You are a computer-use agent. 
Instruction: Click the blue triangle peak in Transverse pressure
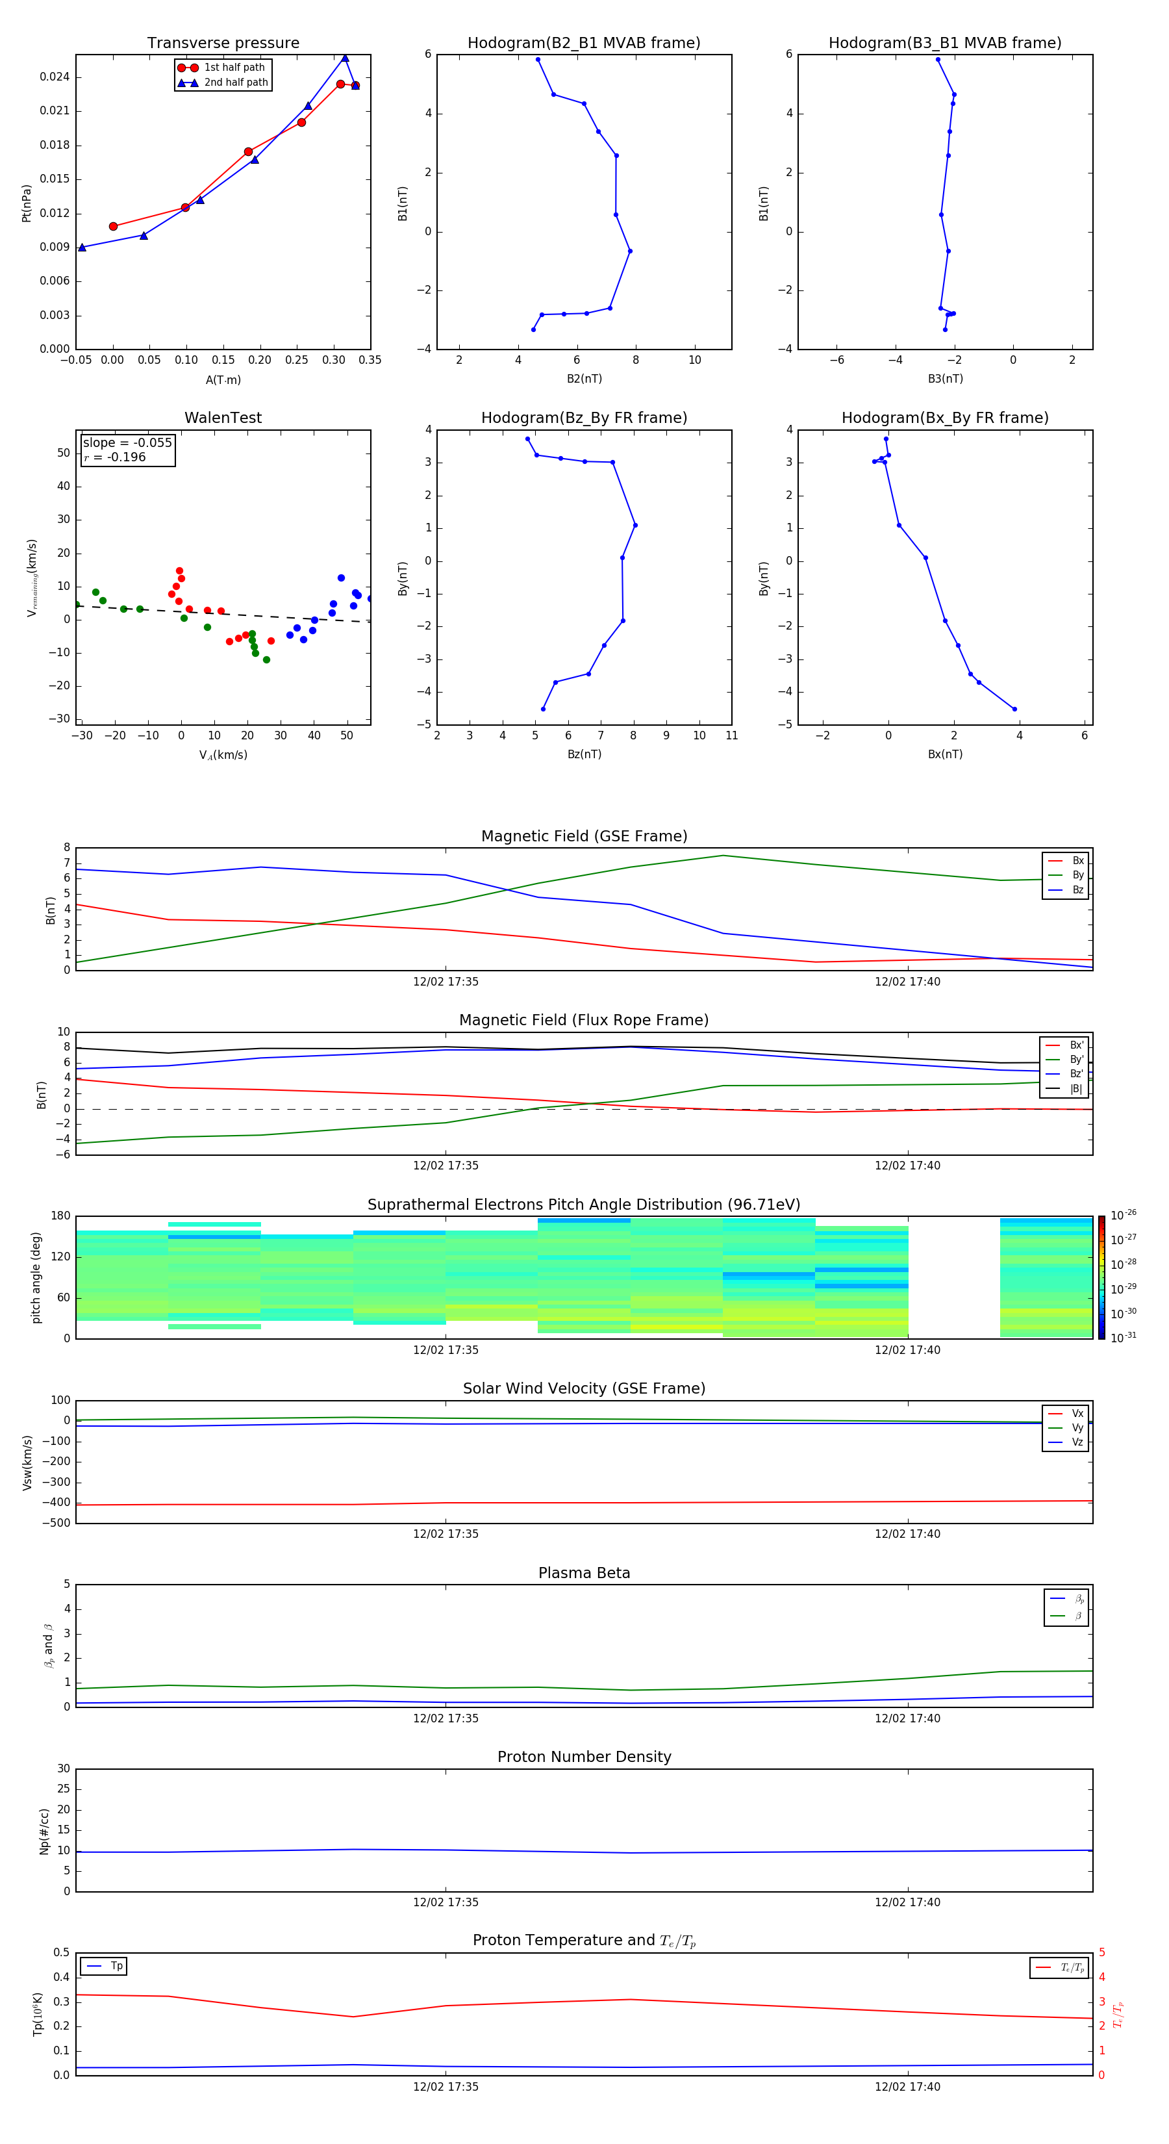coord(344,58)
